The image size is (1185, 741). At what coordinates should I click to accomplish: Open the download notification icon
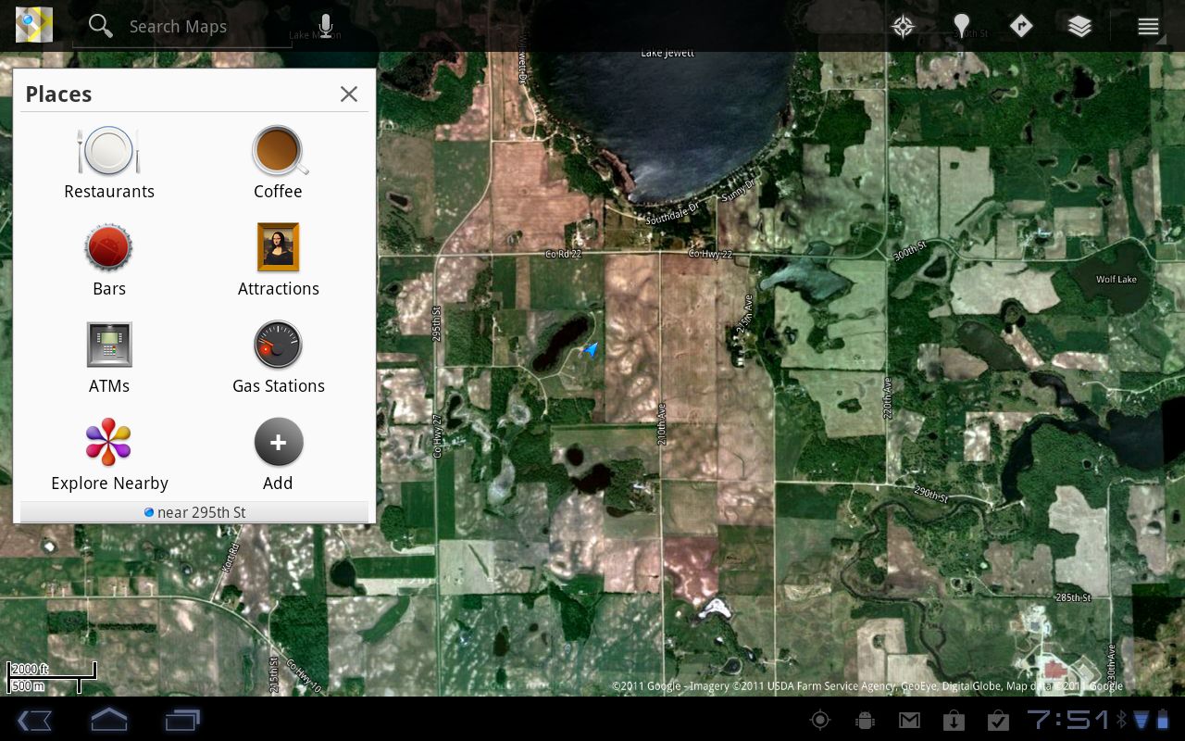[x=954, y=720]
